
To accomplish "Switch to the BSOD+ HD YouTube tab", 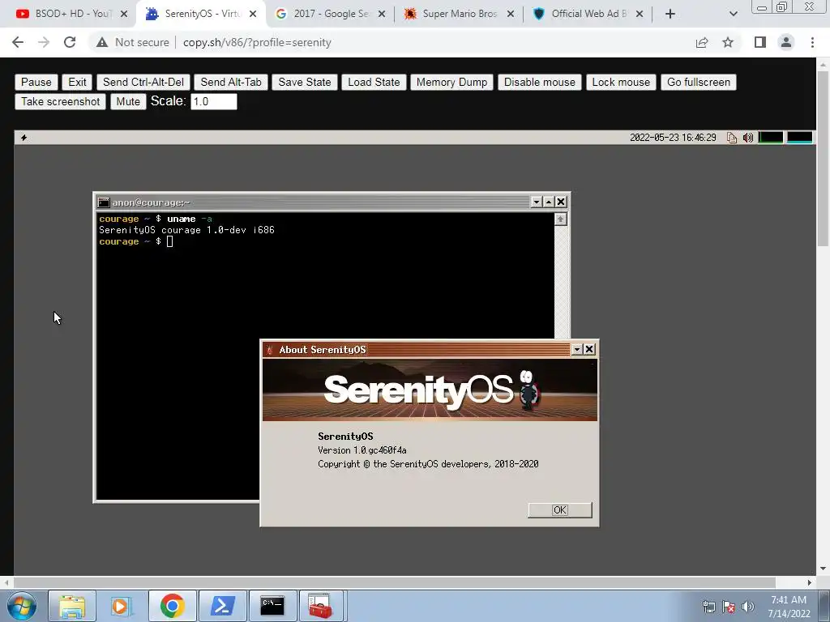I will point(73,14).
